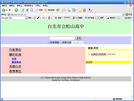Select the search-by-category radio button

coord(61,43)
